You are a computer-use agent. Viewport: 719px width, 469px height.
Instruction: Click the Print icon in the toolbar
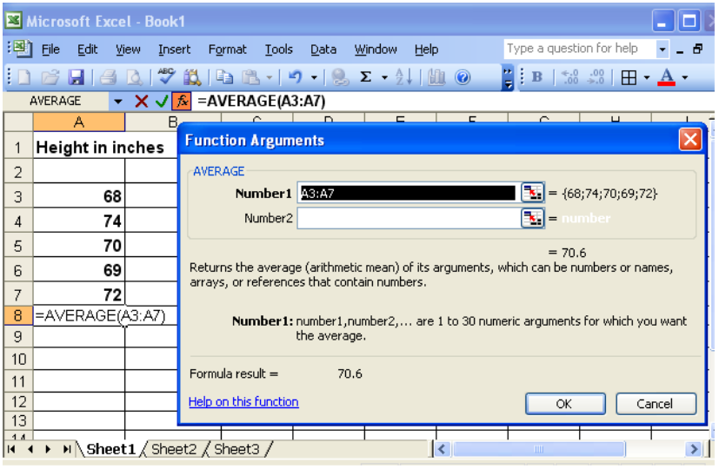pyautogui.click(x=108, y=78)
